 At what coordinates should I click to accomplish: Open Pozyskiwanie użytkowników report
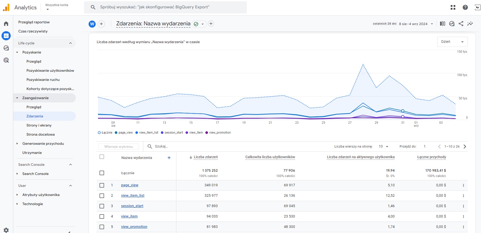50,70
